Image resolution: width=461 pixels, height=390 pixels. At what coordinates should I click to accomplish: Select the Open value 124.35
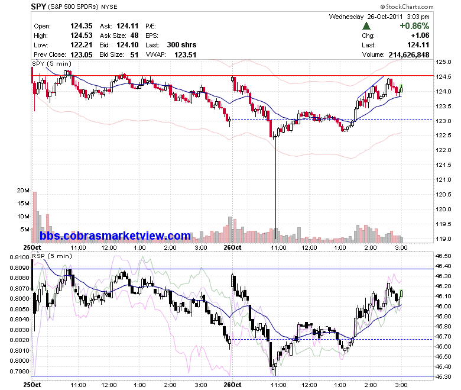(82, 26)
